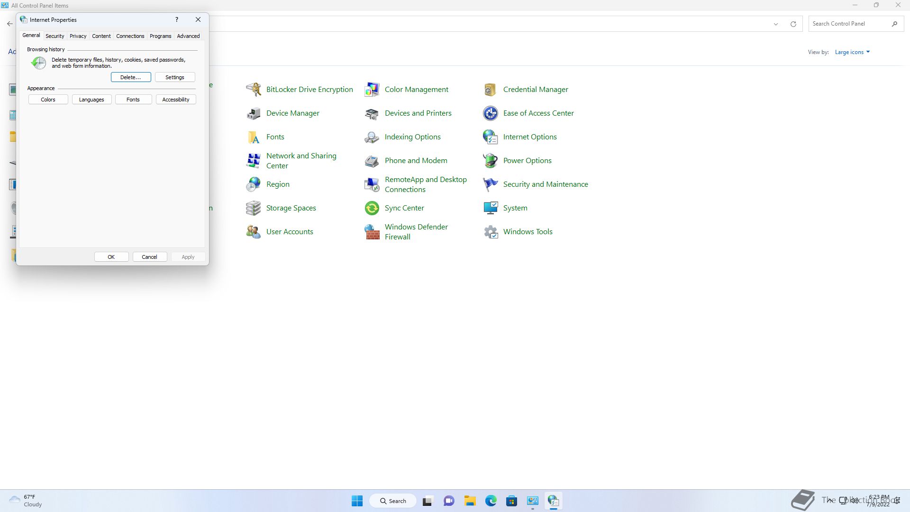The image size is (910, 512).
Task: Open Windows Tools gear icon
Action: point(491,231)
